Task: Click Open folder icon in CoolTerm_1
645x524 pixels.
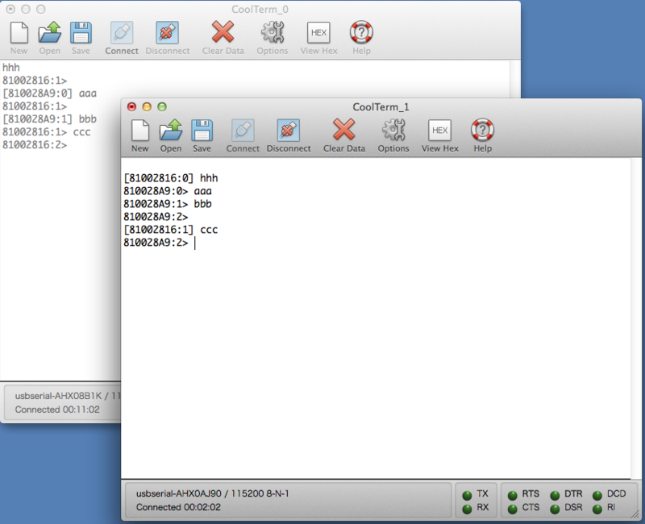Action: click(171, 131)
